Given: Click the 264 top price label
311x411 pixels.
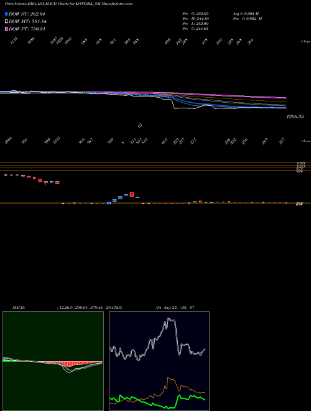Looking at the screenshot, I should (251, 42).
